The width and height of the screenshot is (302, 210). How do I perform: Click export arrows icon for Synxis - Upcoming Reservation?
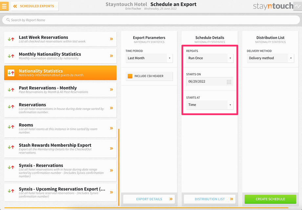click(x=11, y=191)
